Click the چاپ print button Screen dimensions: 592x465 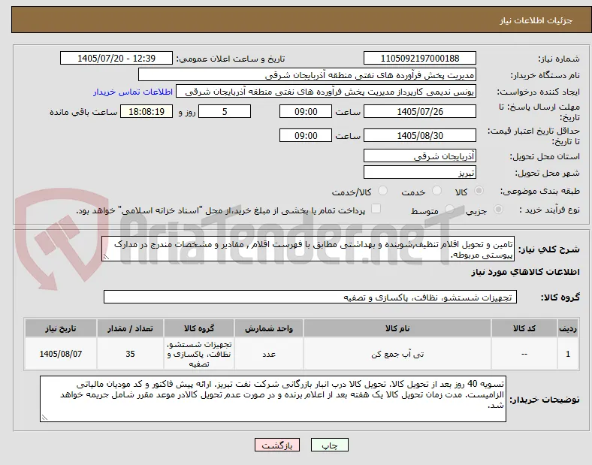point(330,445)
